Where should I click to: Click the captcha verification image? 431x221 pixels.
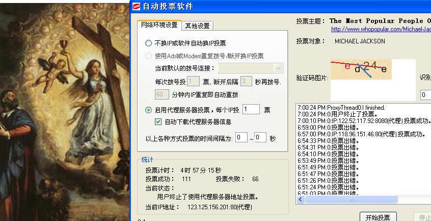[x=361, y=69]
